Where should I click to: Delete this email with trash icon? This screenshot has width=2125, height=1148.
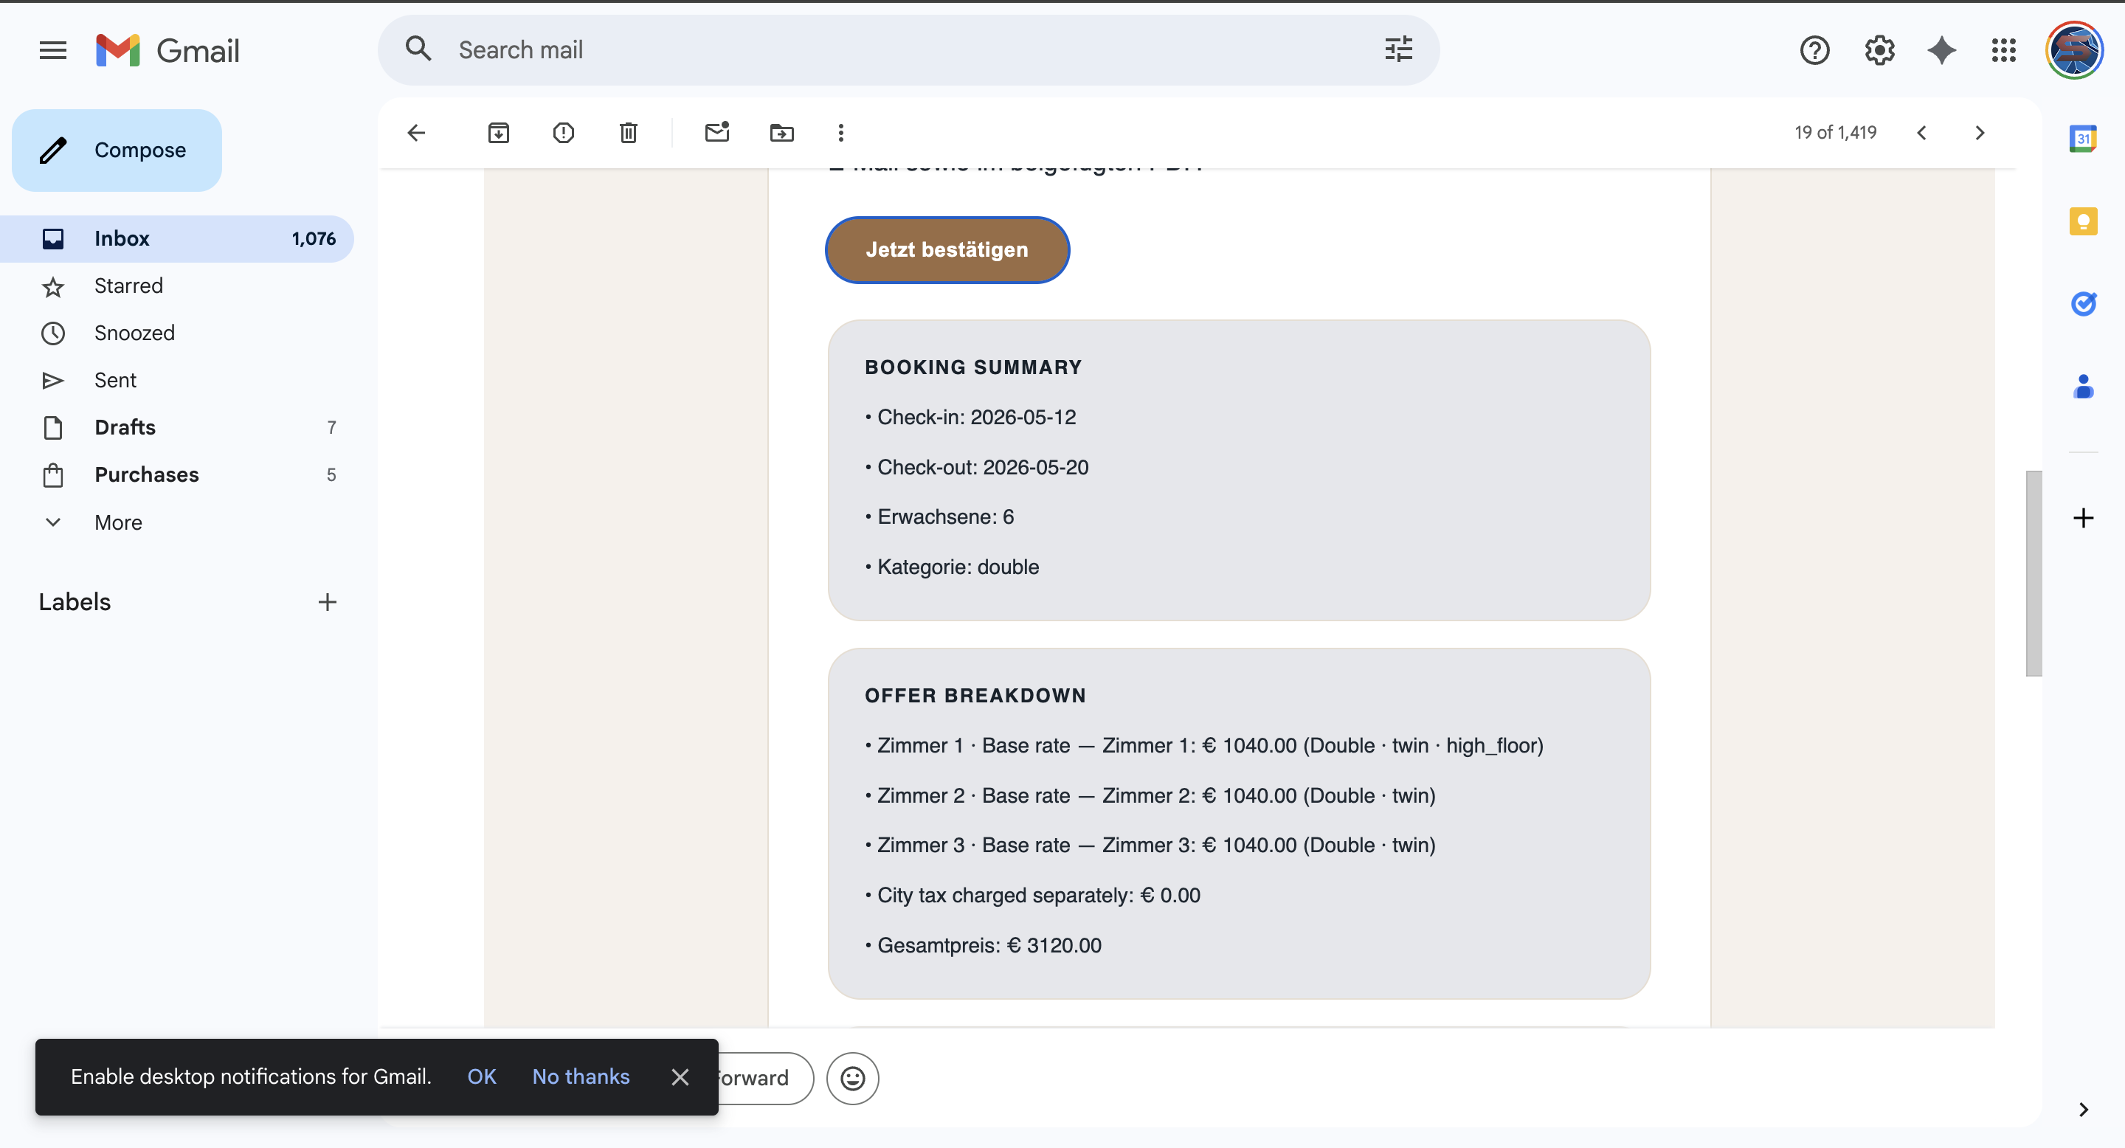pos(629,133)
